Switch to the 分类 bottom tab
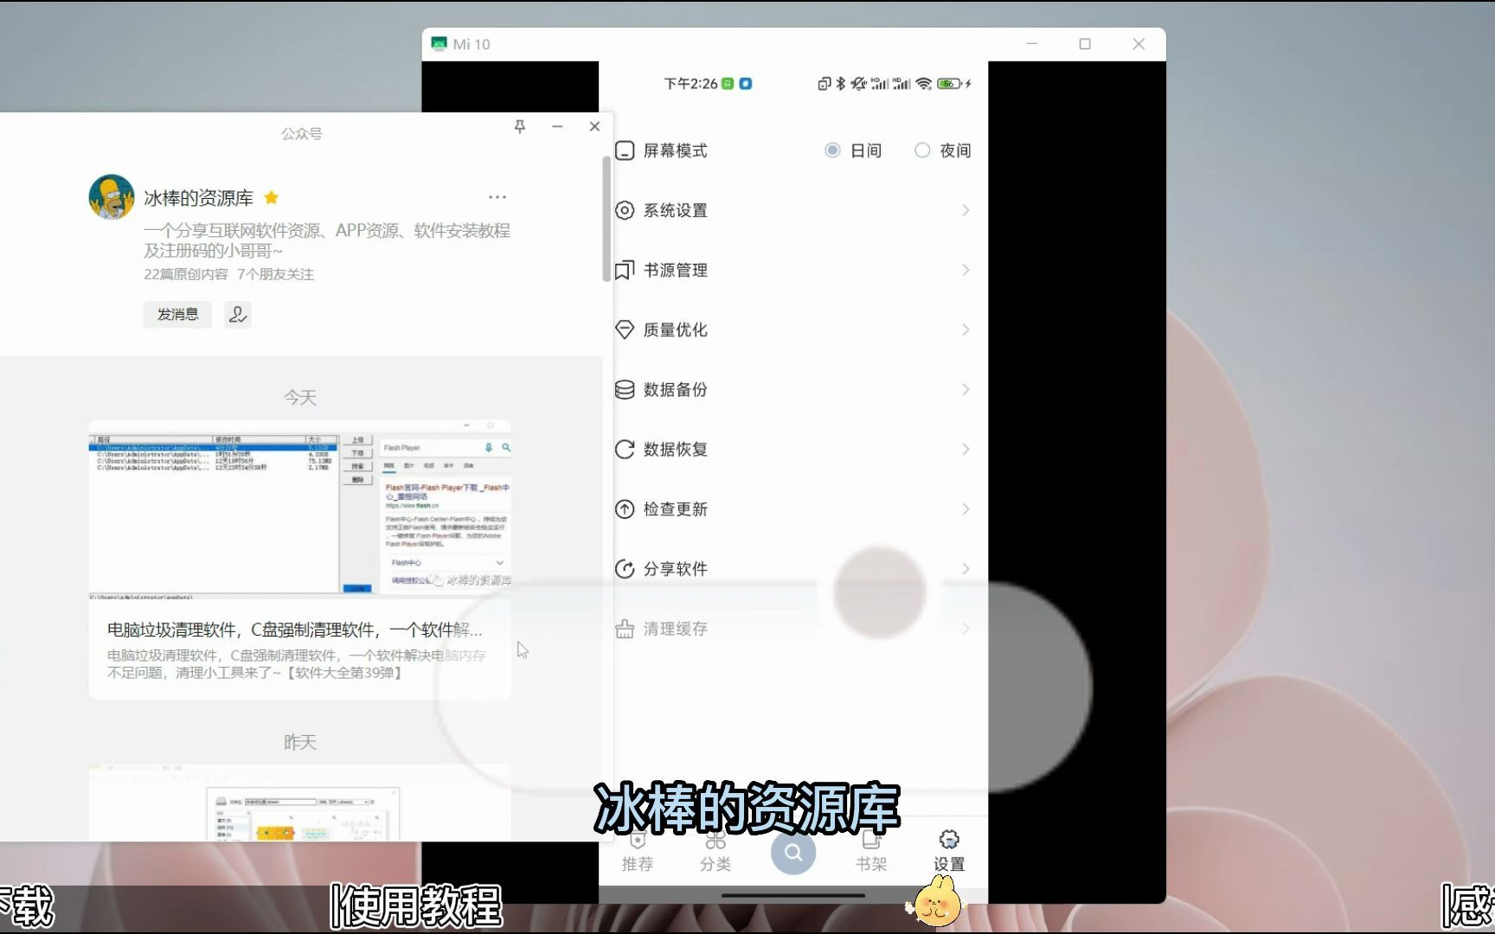The image size is (1495, 934). point(715,852)
